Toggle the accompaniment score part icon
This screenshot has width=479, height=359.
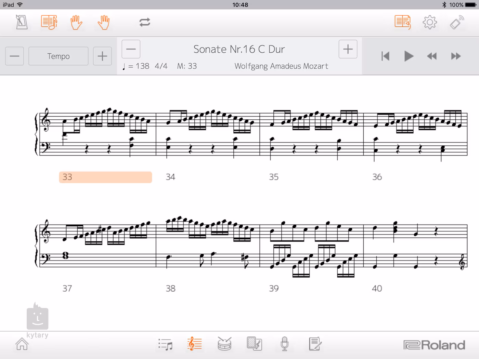49,23
